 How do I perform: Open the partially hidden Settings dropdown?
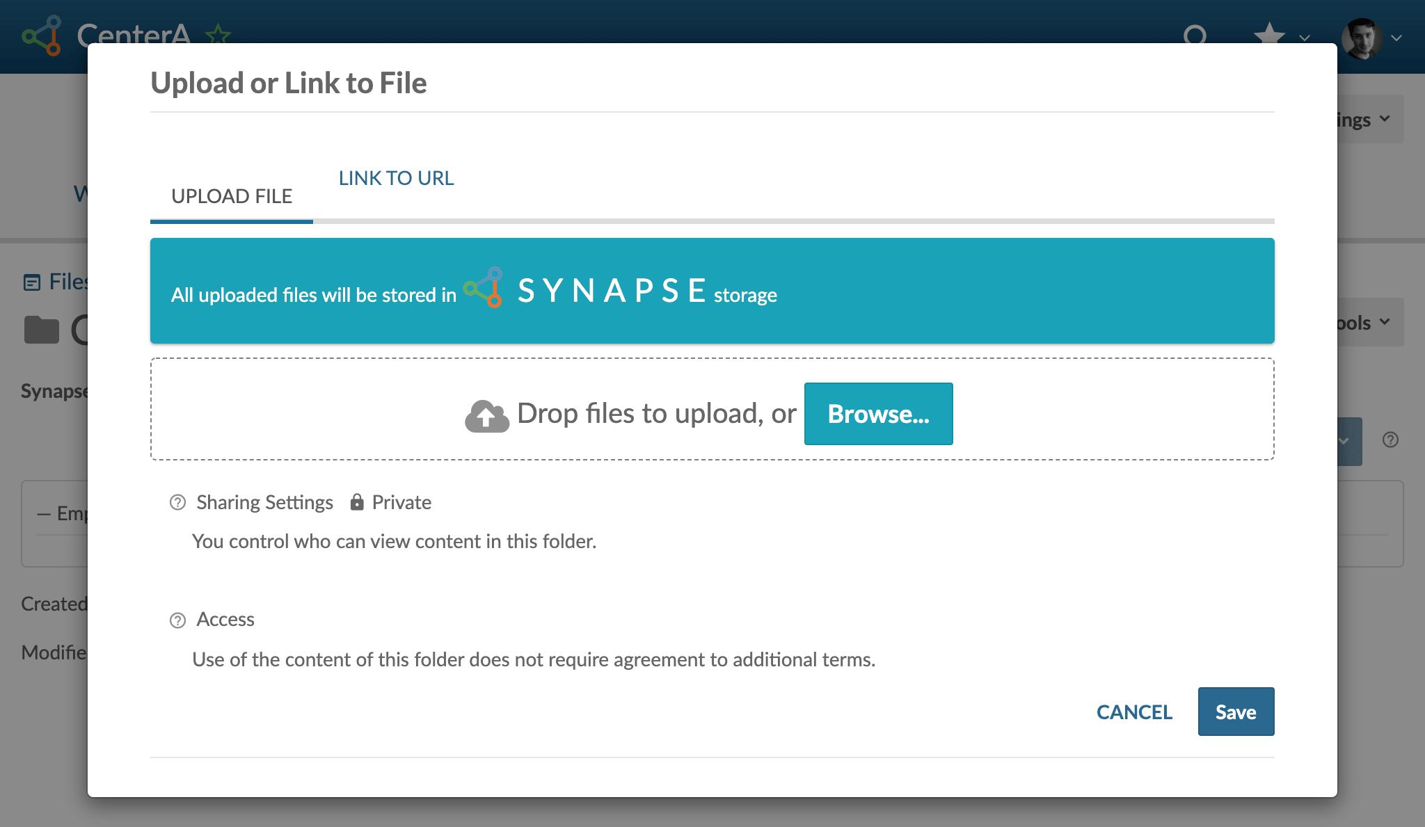pos(1368,120)
